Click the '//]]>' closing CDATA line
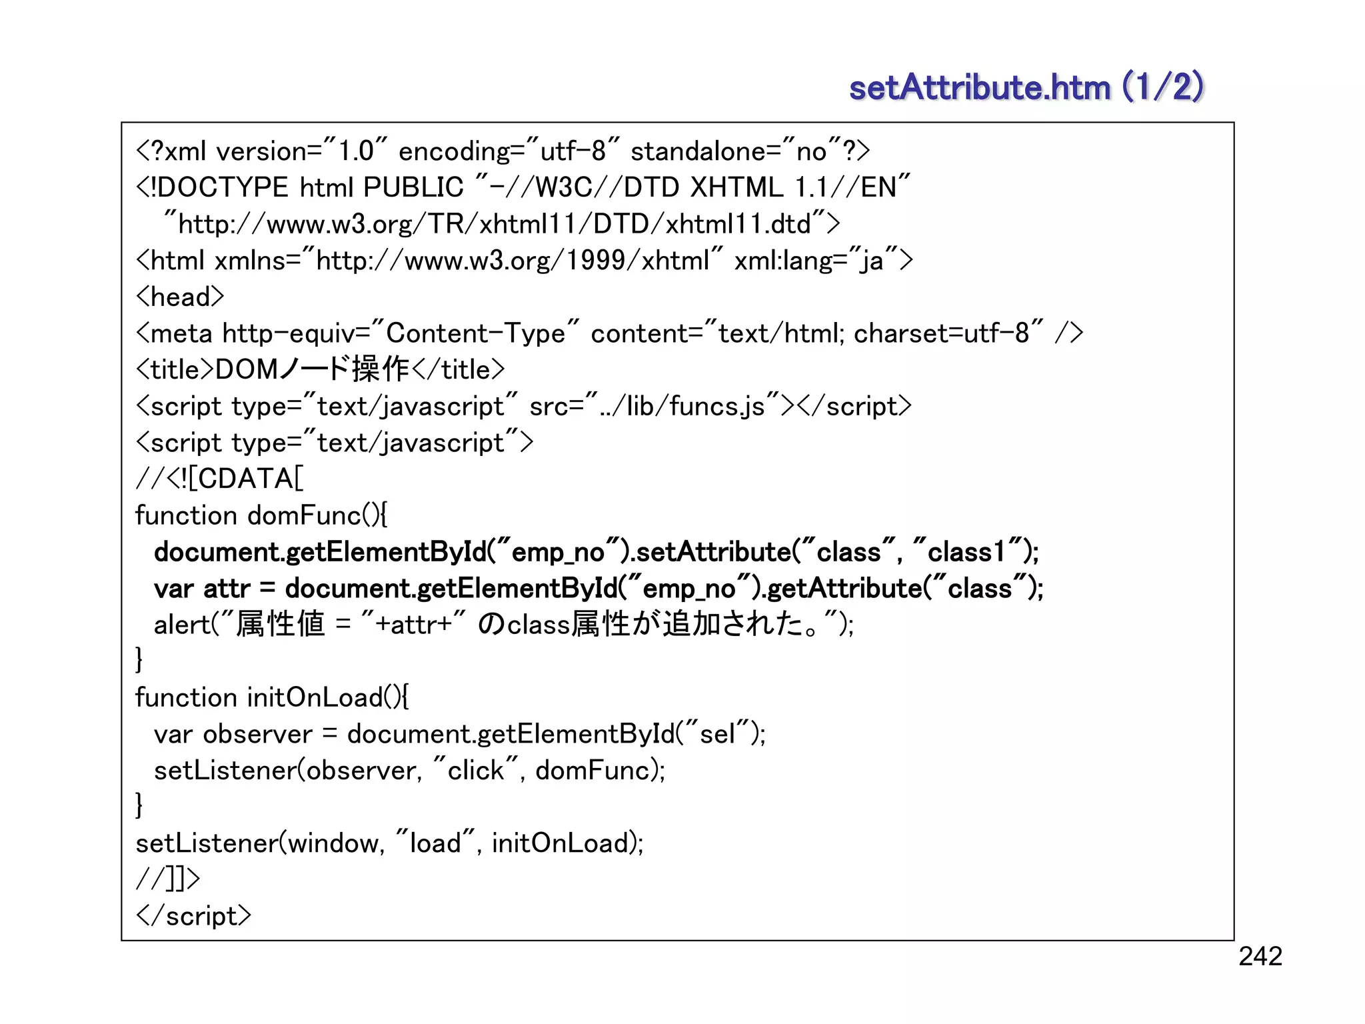 click(167, 879)
